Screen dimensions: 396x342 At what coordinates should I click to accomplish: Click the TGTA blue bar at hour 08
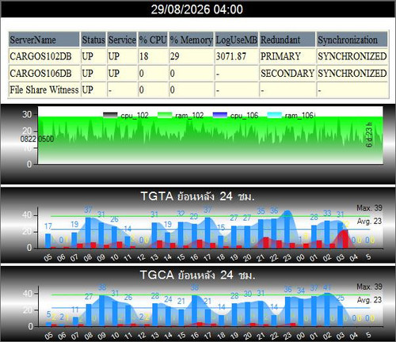[x=88, y=233]
